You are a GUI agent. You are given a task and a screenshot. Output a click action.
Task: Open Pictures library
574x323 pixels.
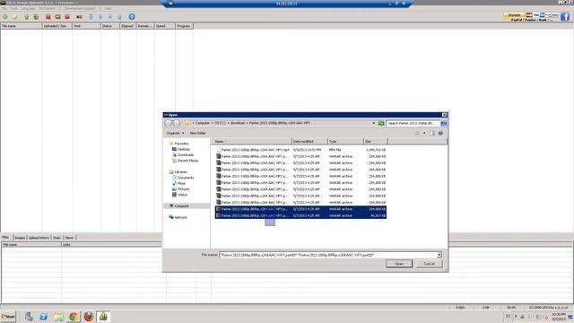(x=180, y=189)
